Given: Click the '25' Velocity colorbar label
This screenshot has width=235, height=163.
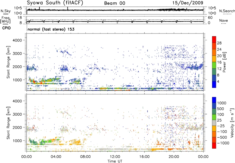Looking at the screenshot, I should pos(219,120).
